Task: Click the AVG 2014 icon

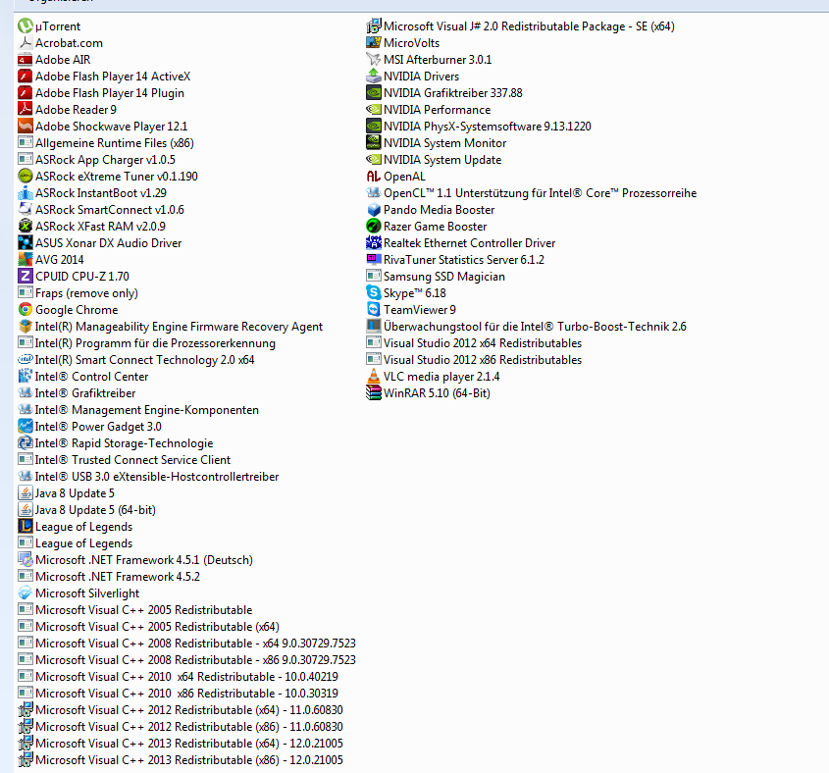Action: [x=26, y=260]
